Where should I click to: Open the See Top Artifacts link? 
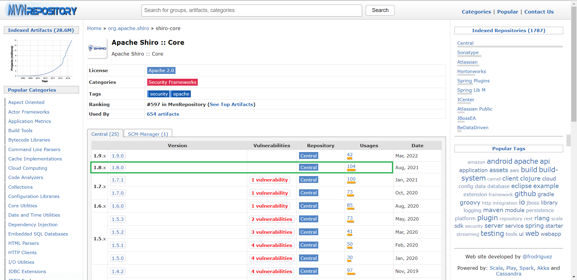click(x=231, y=104)
